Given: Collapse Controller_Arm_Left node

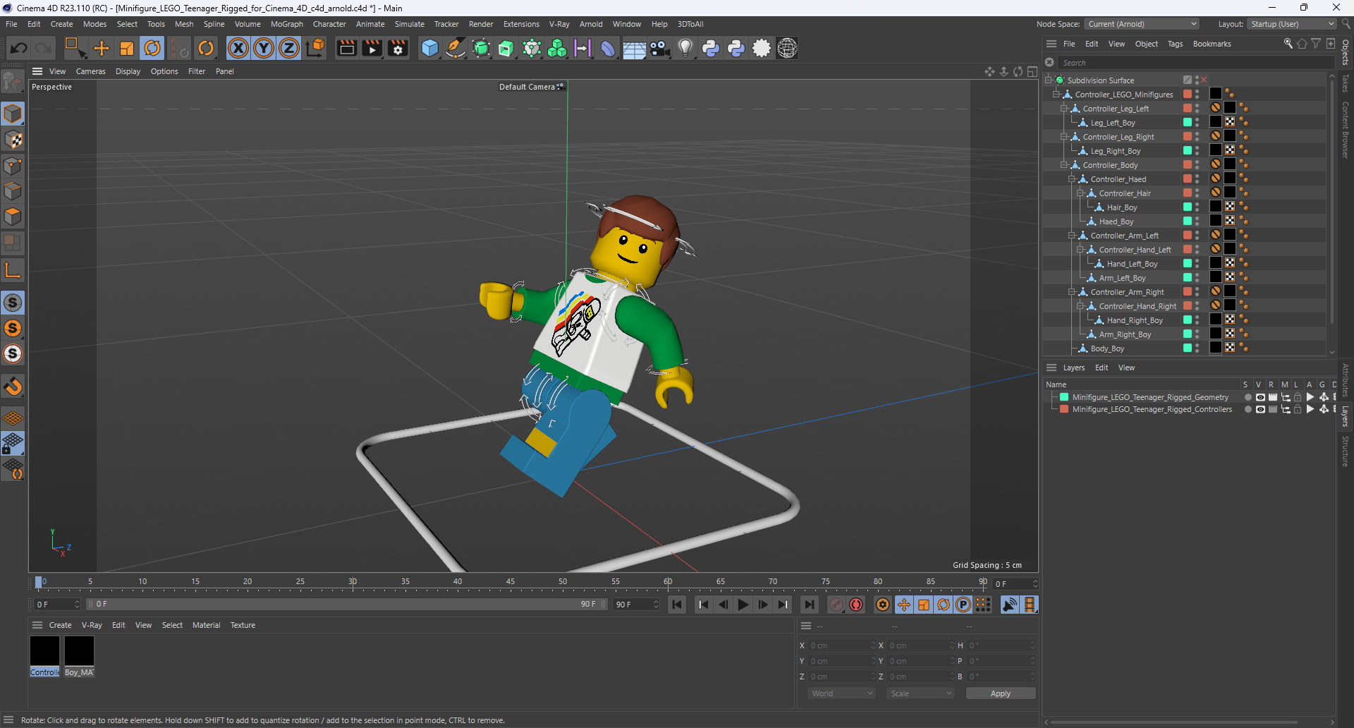Looking at the screenshot, I should [1072, 235].
